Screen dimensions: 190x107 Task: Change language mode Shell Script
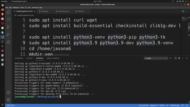(x=175, y=106)
